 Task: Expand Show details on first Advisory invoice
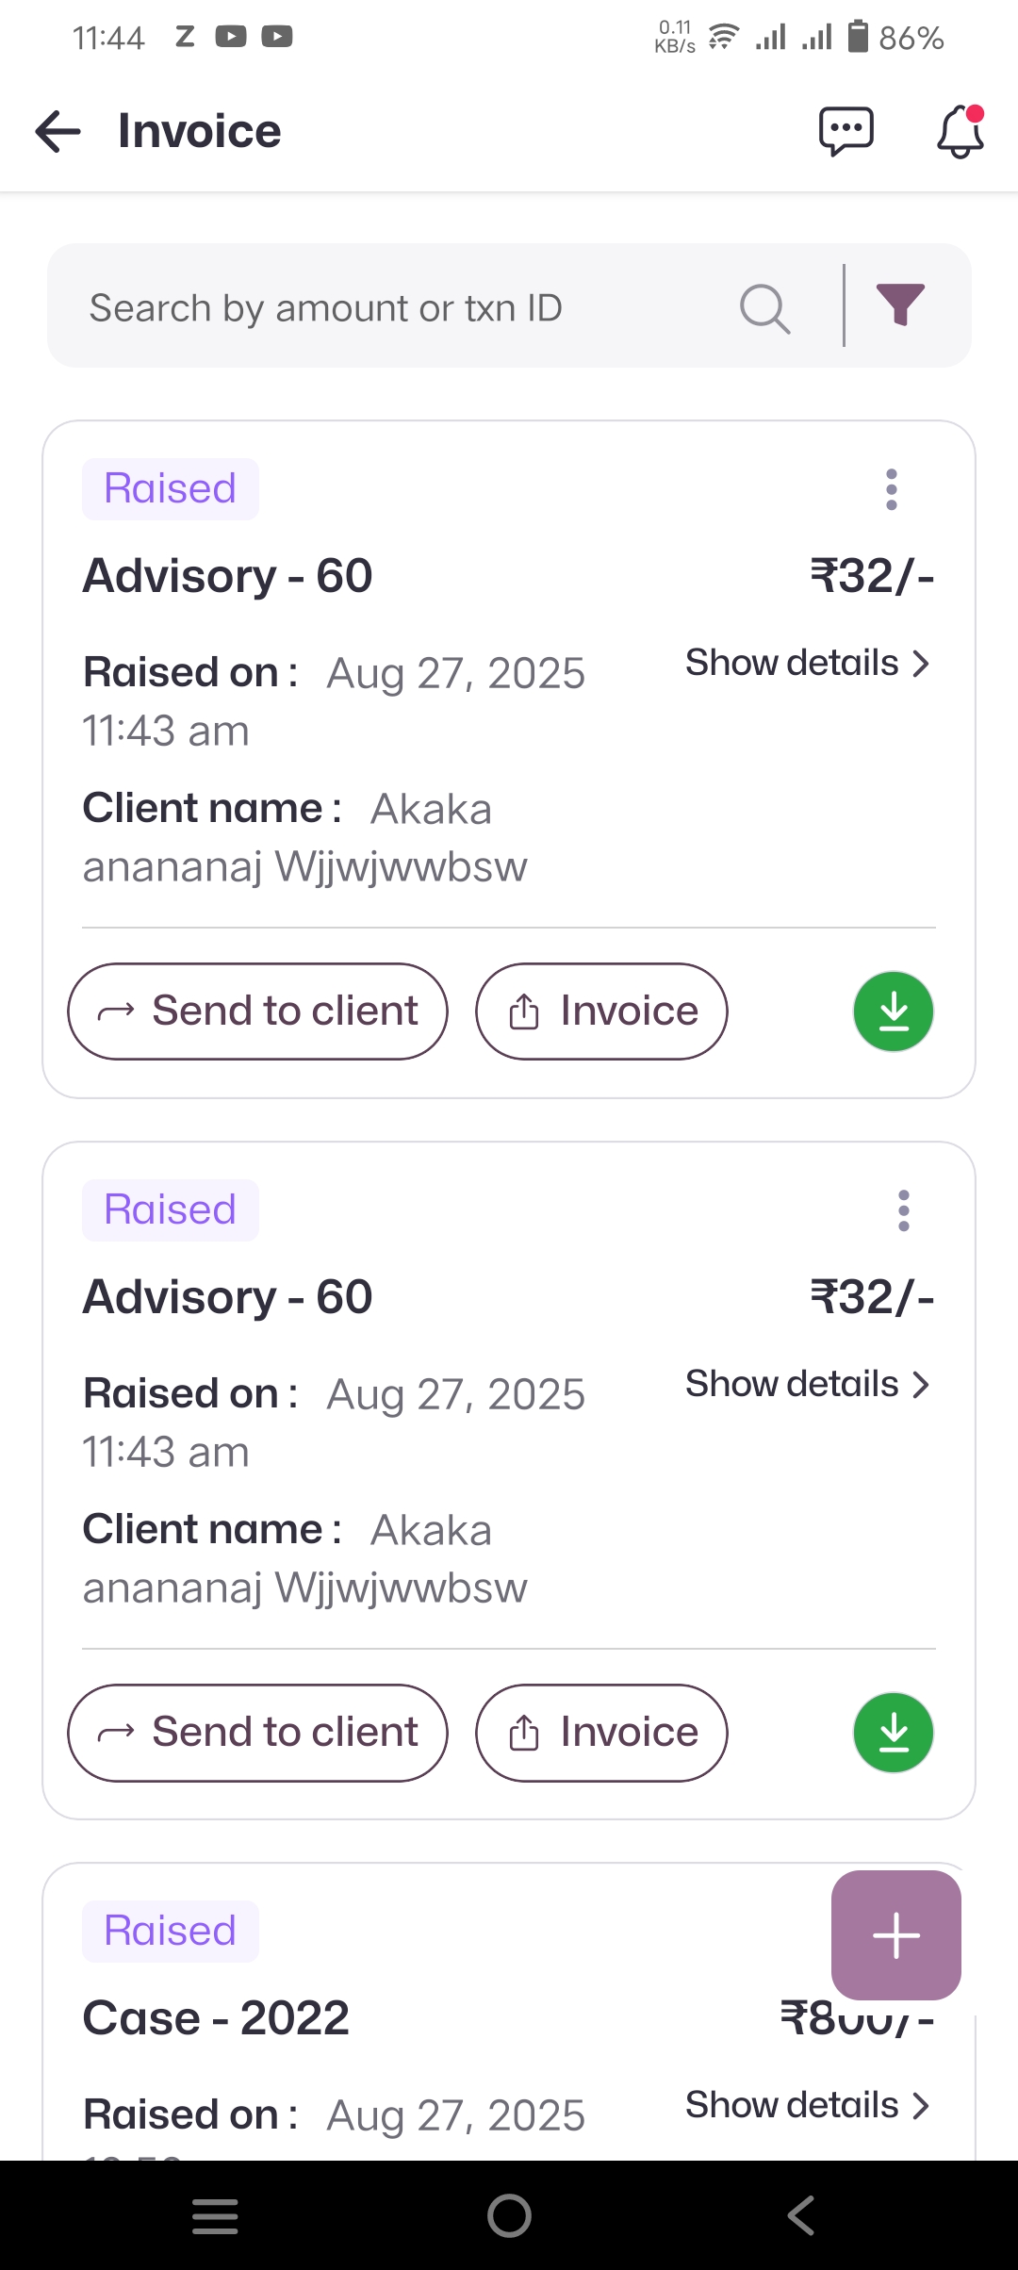(807, 663)
